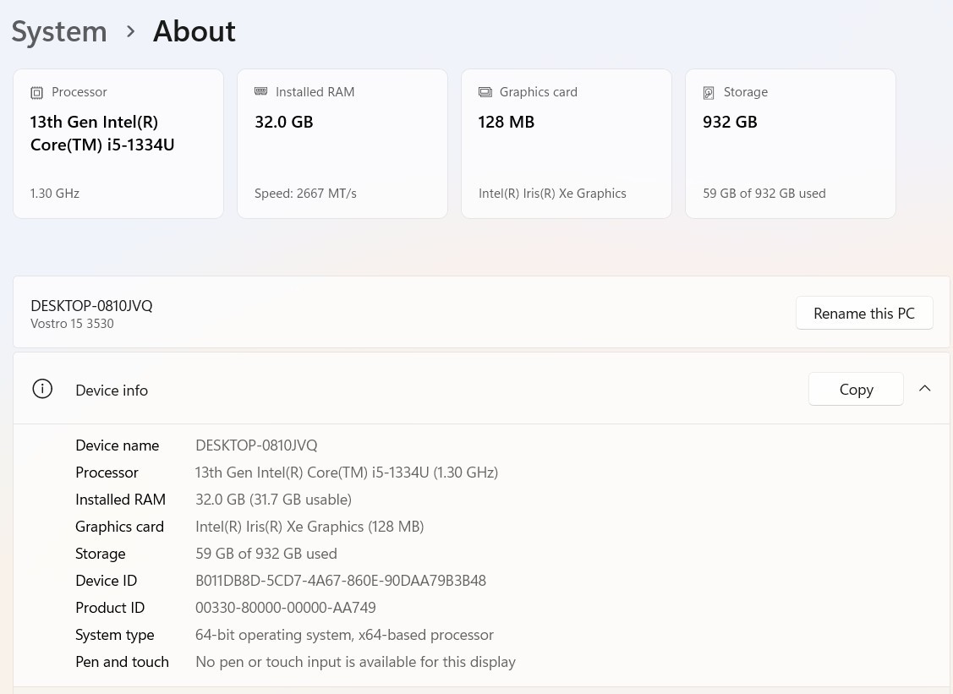Screen dimensions: 953x694
Task: Click the Device name row label
Action: (117, 445)
